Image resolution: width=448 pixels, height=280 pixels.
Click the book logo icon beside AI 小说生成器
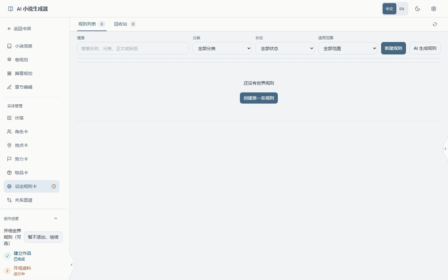(x=10, y=9)
